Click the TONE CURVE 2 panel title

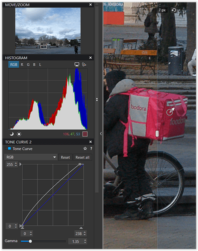click(18, 142)
